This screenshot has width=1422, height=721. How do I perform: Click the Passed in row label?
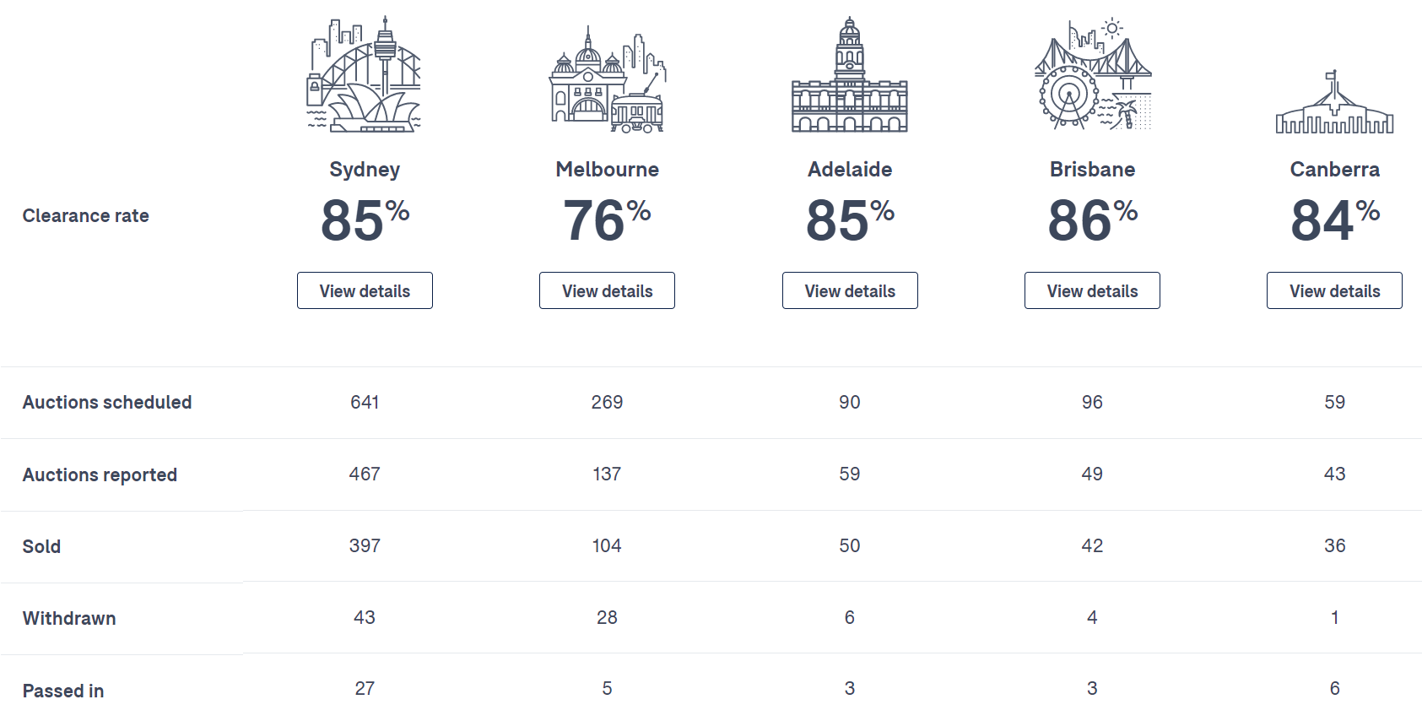point(63,691)
